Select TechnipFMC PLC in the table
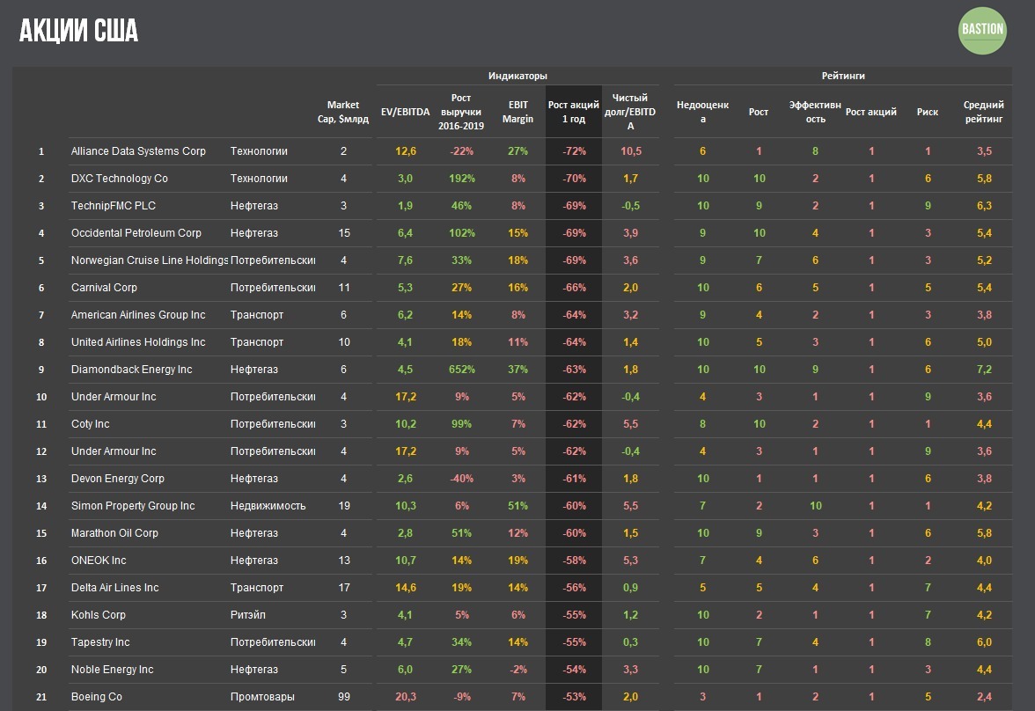 click(x=114, y=205)
